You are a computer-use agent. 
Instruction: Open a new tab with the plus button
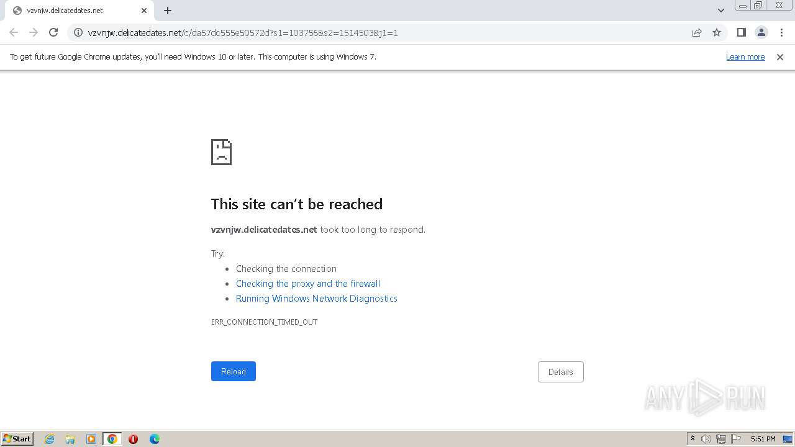tap(168, 11)
